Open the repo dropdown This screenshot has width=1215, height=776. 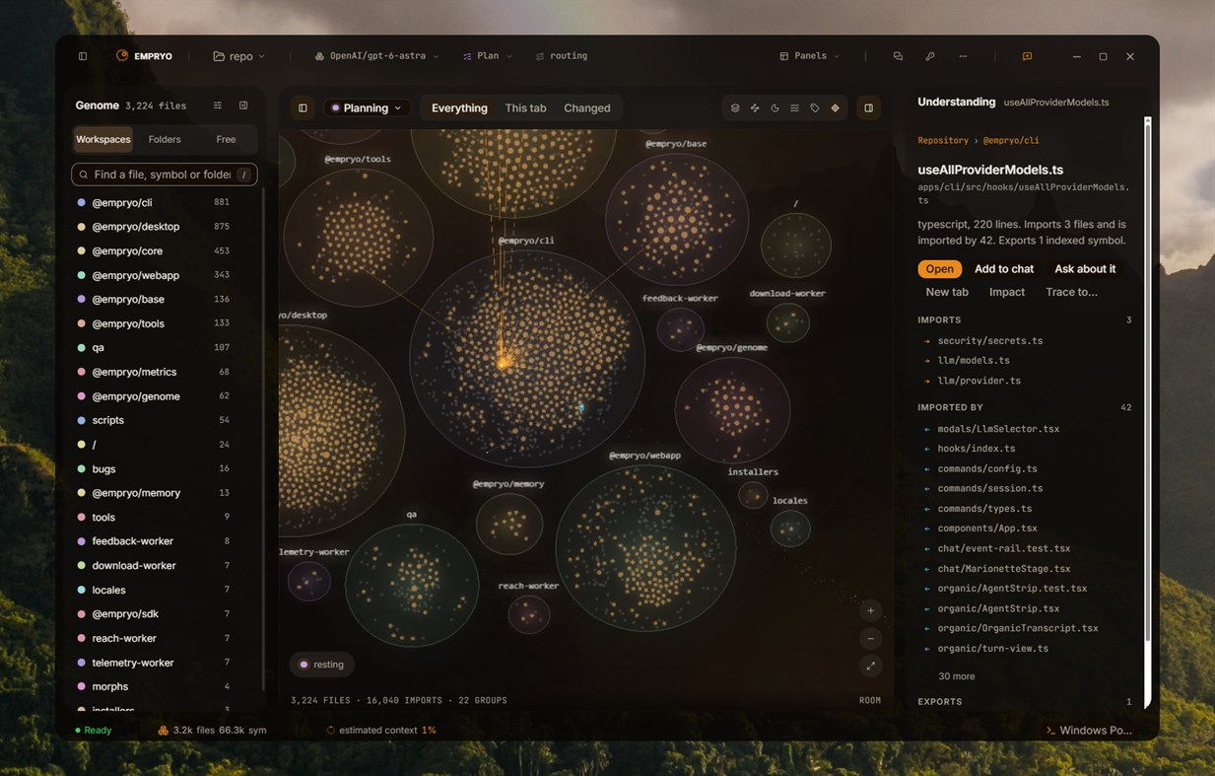point(239,56)
